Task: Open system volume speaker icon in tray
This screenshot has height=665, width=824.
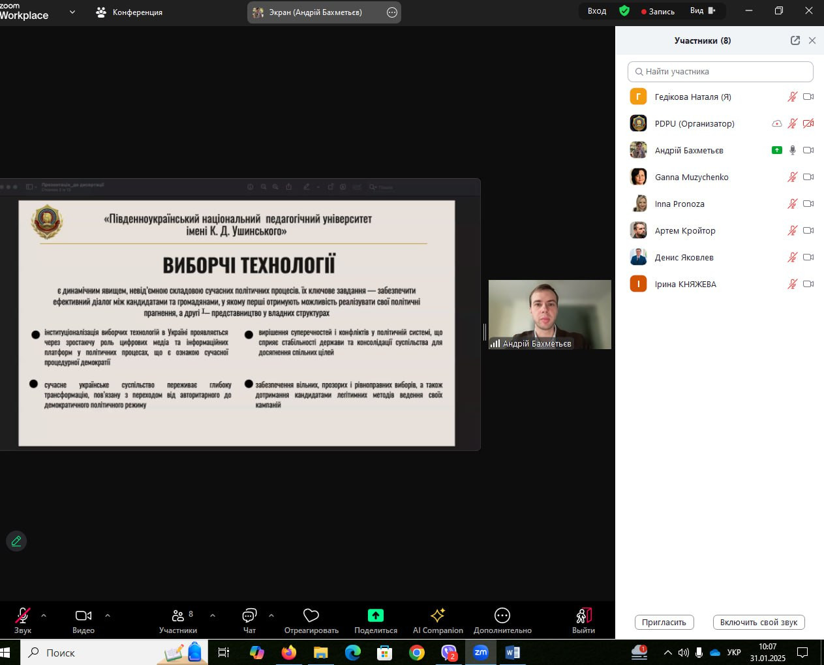Action: pyautogui.click(x=683, y=652)
